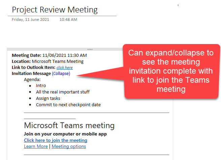Click the page time 10:48 AM
This screenshot has width=221, height=160.
[x=68, y=19]
